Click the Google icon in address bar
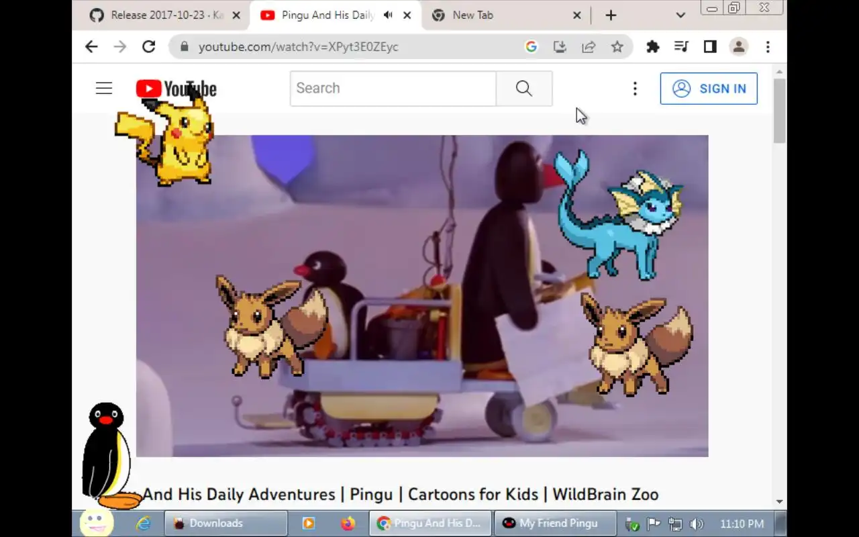The image size is (859, 537). [x=532, y=46]
